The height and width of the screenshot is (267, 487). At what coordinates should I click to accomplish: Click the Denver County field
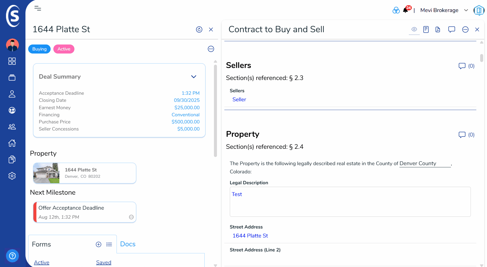[x=425, y=164]
